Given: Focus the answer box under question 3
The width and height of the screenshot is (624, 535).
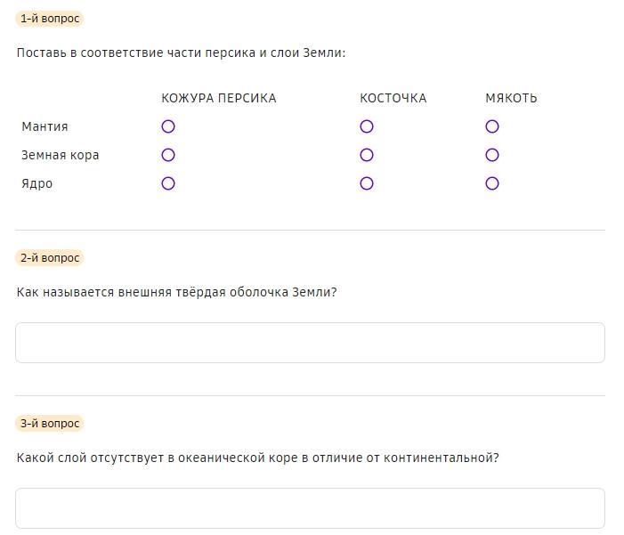Looking at the screenshot, I should coord(310,508).
